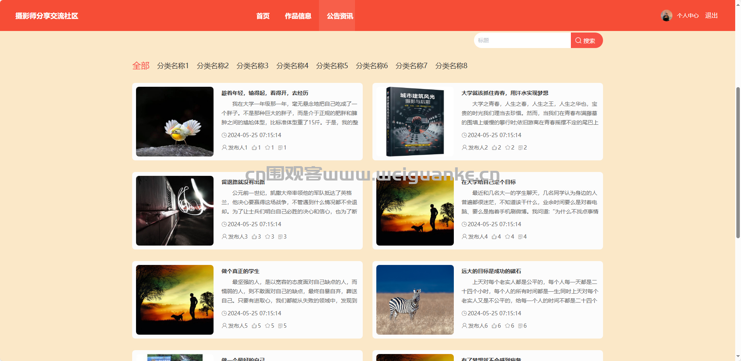Screen dimensions: 741x361
Task: Filter by 分类名称8
Action: tap(451, 66)
